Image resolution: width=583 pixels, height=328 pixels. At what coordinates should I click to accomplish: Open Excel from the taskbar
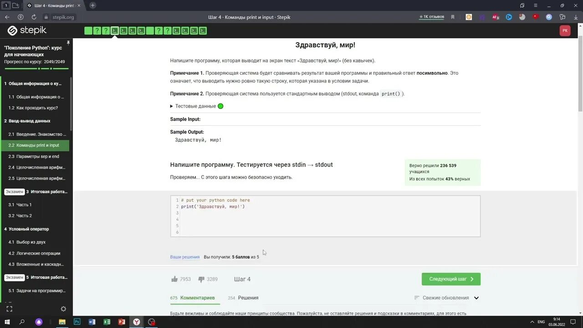(x=107, y=322)
